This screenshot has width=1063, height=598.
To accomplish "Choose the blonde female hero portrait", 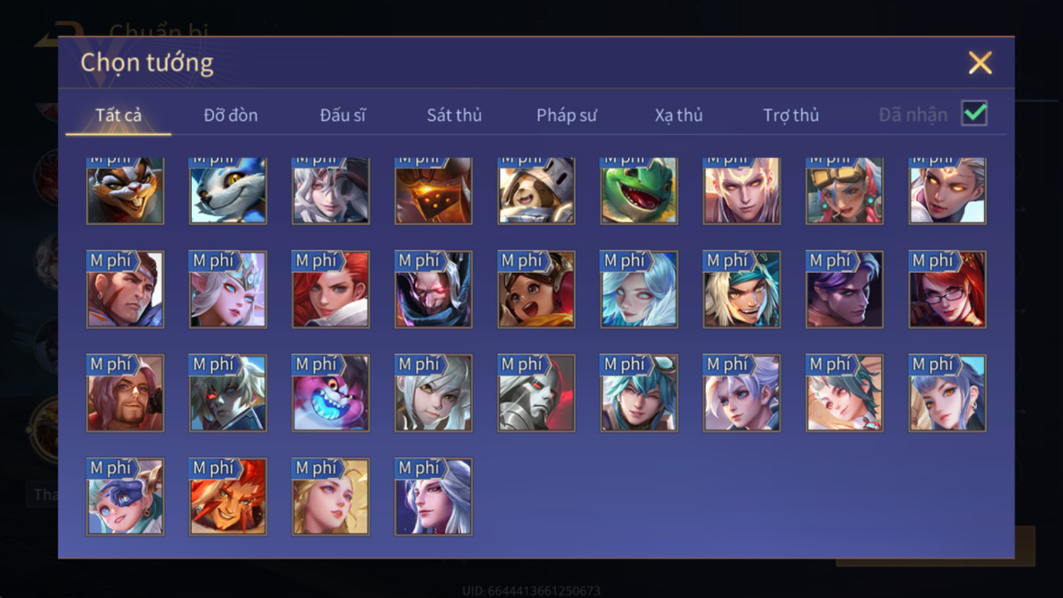I will (331, 497).
